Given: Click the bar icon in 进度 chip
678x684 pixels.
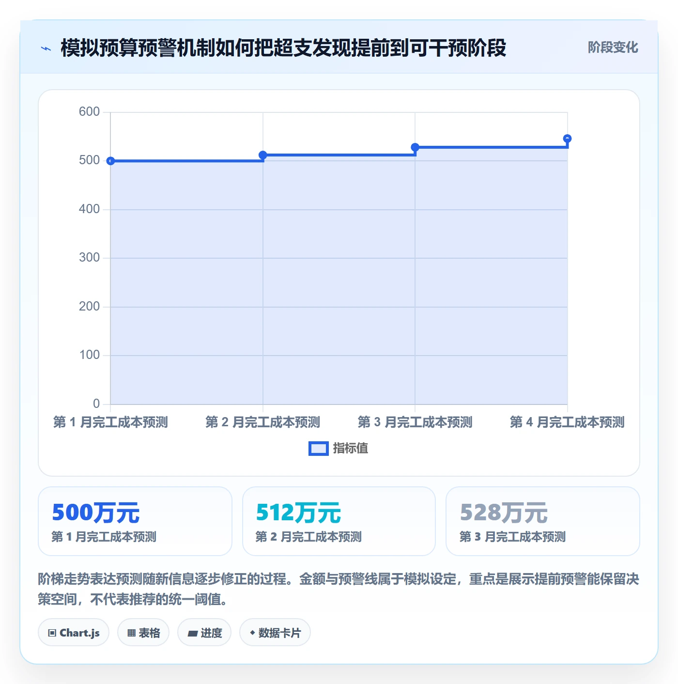Looking at the screenshot, I should [x=192, y=633].
